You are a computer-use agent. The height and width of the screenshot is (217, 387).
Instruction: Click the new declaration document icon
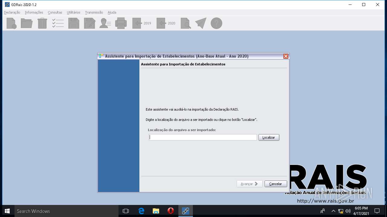[x=11, y=23]
